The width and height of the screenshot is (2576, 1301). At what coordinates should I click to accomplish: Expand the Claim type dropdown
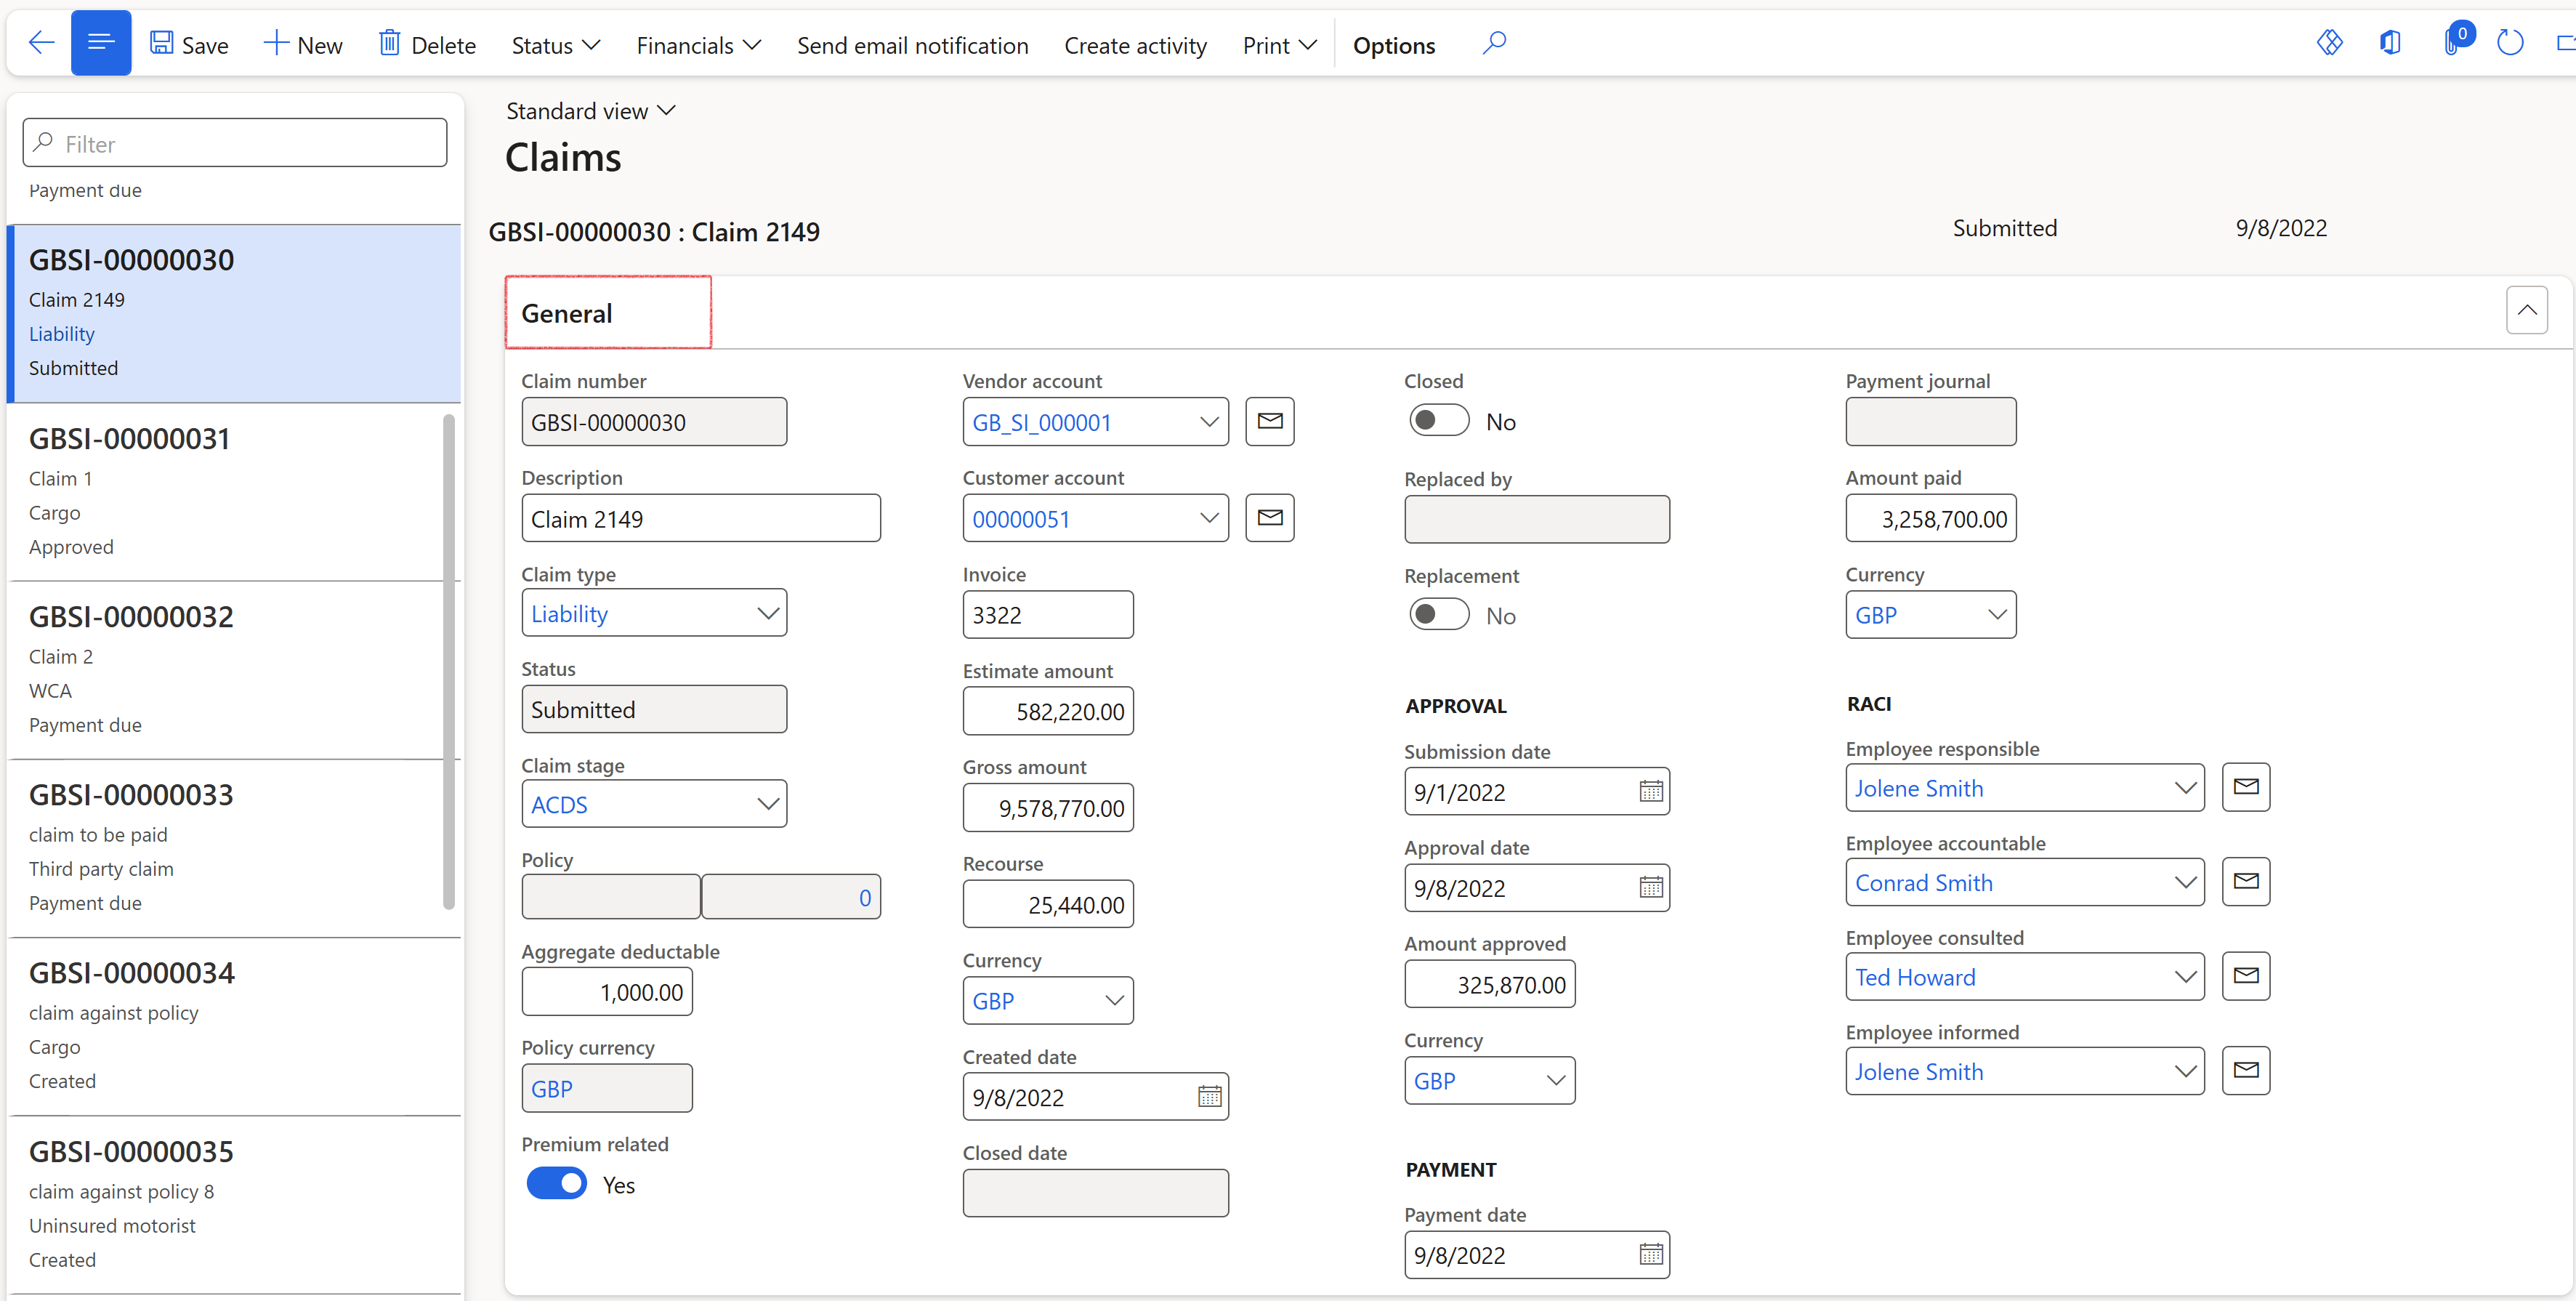(x=767, y=614)
